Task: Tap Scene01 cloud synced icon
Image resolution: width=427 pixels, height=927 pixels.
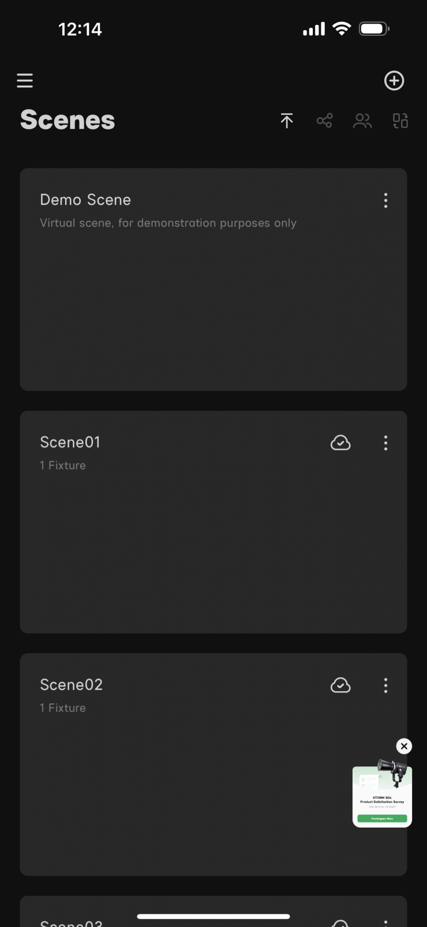Action: [340, 443]
